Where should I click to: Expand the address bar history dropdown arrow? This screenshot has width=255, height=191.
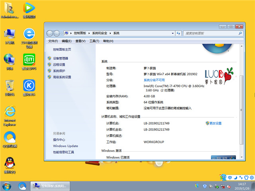coord(173,33)
